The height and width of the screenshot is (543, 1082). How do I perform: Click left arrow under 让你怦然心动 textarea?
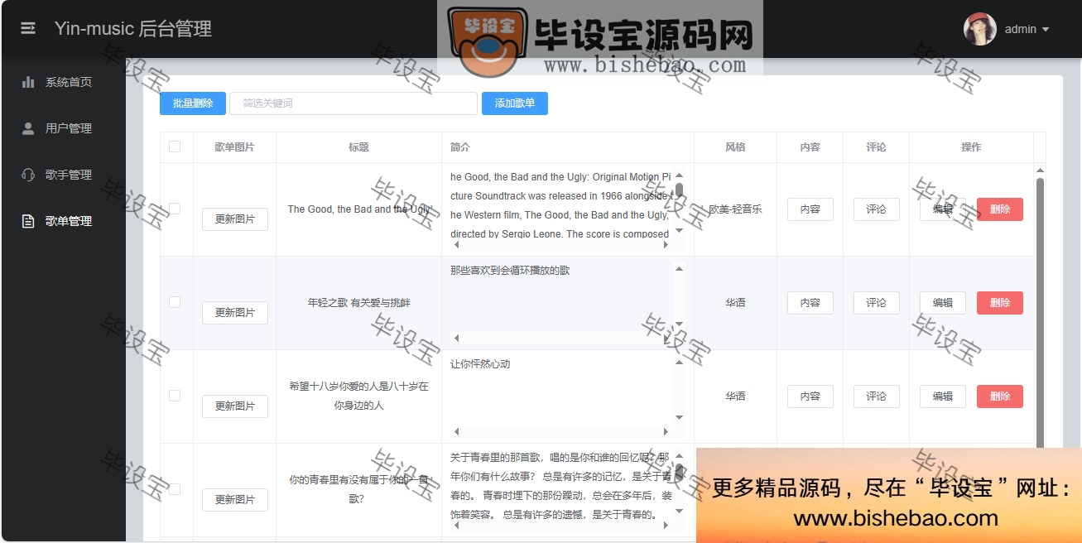click(x=456, y=432)
